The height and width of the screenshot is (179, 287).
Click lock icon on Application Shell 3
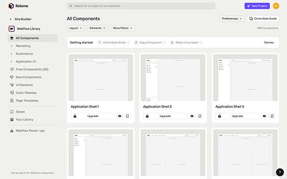219,116
